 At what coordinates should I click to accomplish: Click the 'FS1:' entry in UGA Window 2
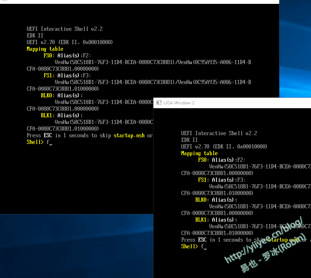coord(203,180)
